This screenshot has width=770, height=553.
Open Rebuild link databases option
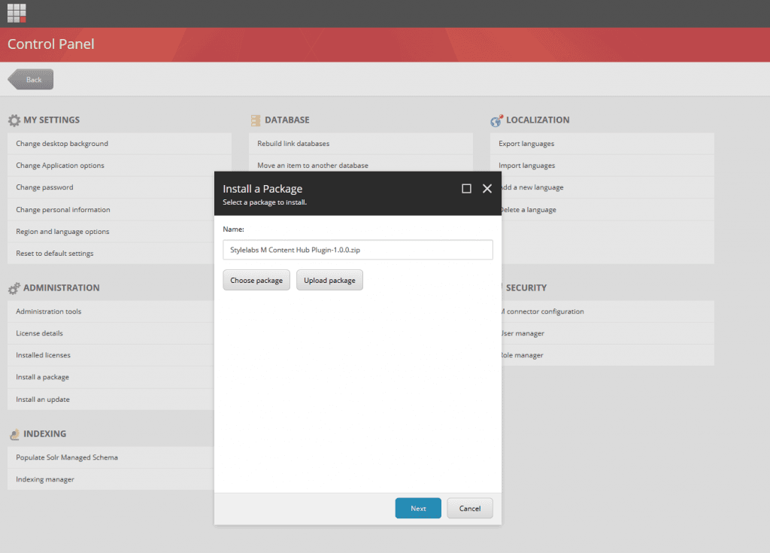293,144
